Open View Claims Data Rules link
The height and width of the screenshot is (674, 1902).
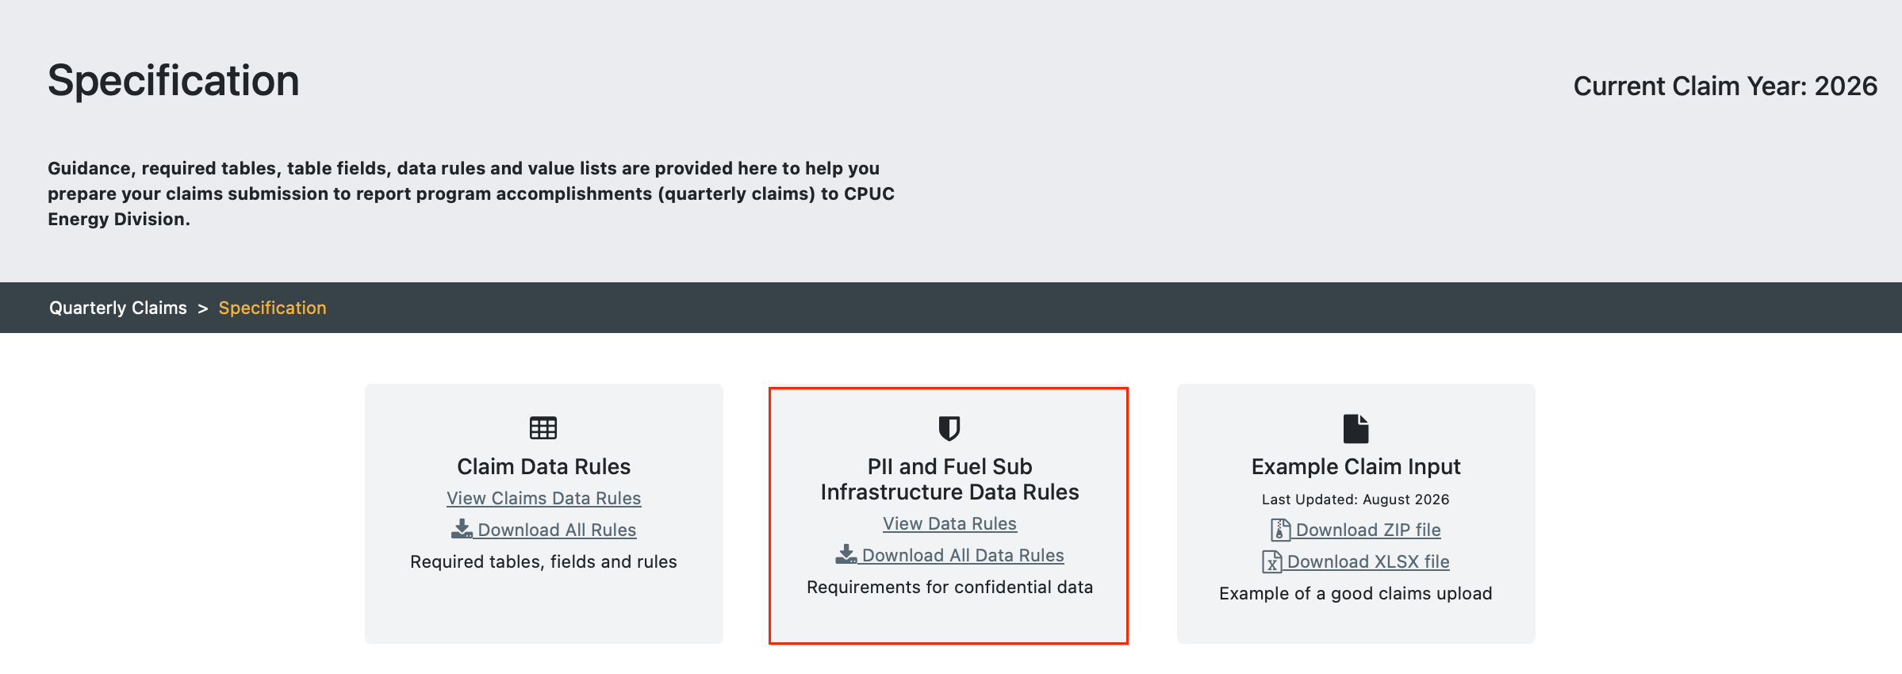click(543, 498)
